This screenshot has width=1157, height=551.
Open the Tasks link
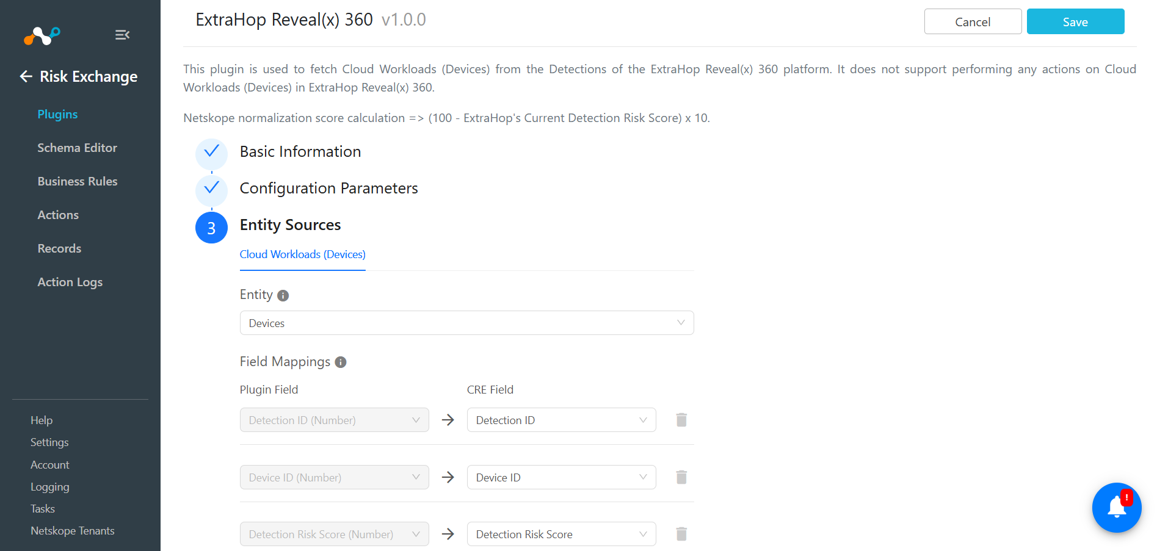[x=43, y=509]
